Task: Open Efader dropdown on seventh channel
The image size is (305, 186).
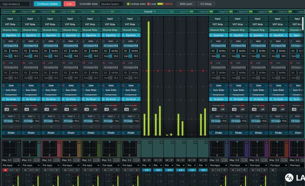Action: (x=131, y=133)
